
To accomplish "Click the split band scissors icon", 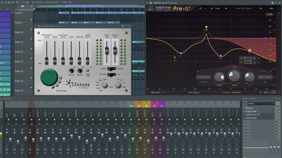I will 265,82.
